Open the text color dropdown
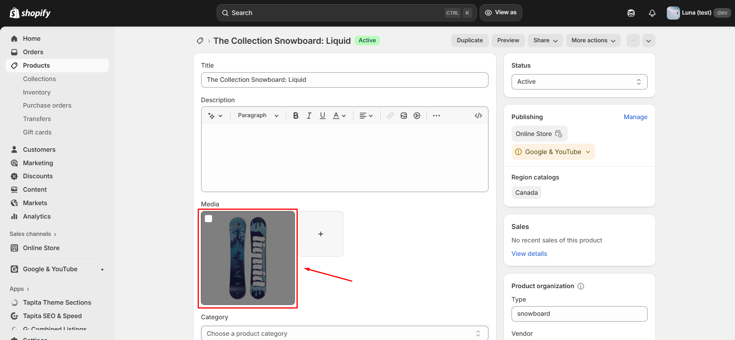This screenshot has width=735, height=340. 339,116
